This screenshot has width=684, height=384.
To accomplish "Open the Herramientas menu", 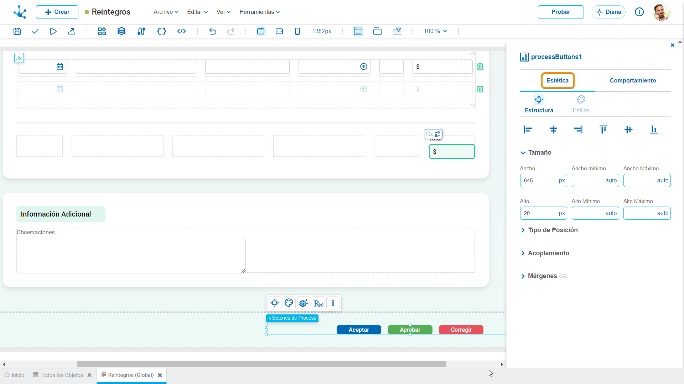I will point(259,12).
